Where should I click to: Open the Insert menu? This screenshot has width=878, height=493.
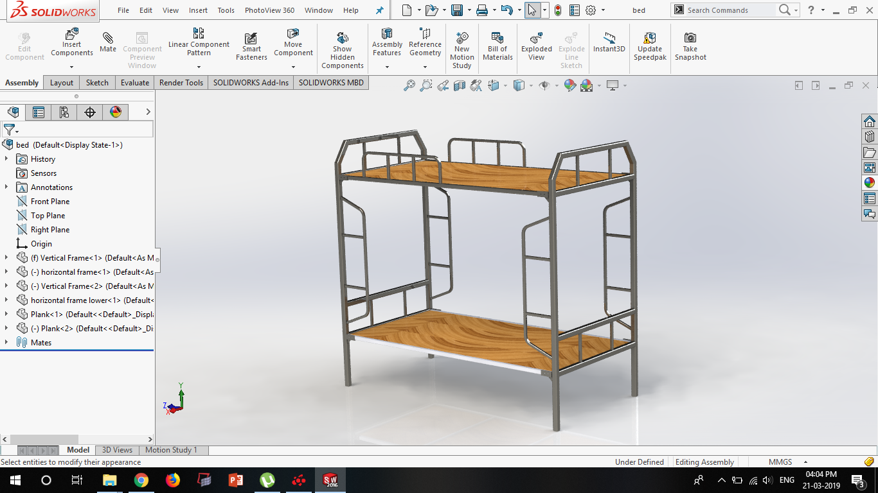coord(198,10)
